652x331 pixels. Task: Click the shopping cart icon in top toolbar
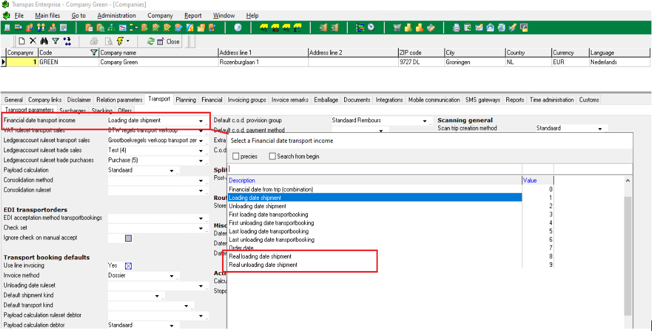click(x=397, y=28)
